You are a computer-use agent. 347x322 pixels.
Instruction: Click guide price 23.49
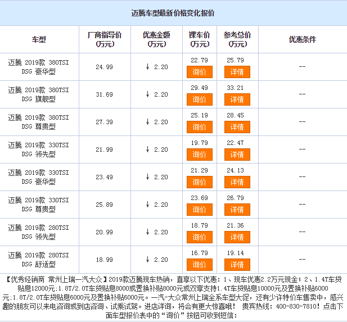104,177
